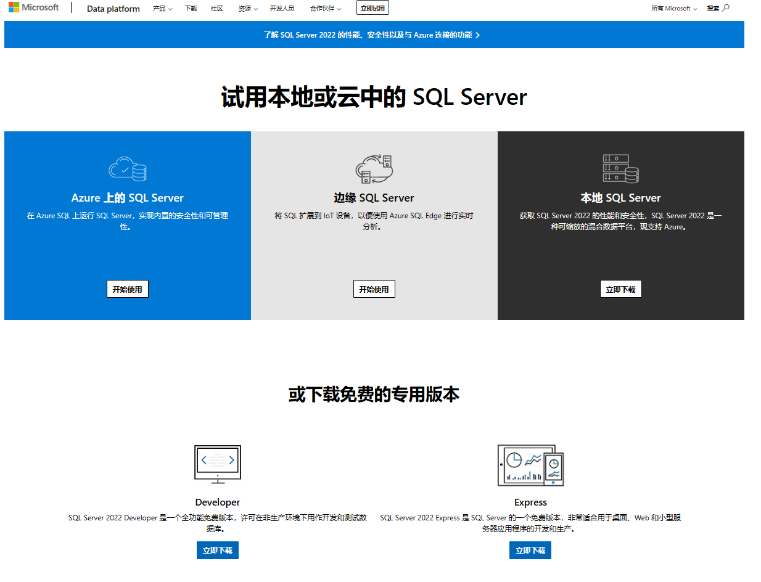Open the SQL Server 2022 blue banner link
This screenshot has width=761, height=582.
[372, 35]
